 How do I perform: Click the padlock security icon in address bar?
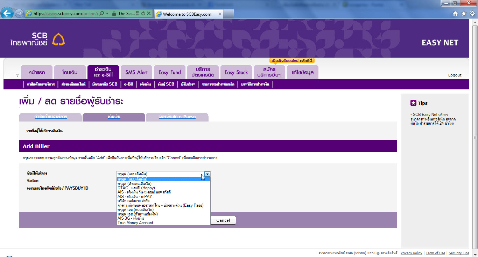click(113, 14)
